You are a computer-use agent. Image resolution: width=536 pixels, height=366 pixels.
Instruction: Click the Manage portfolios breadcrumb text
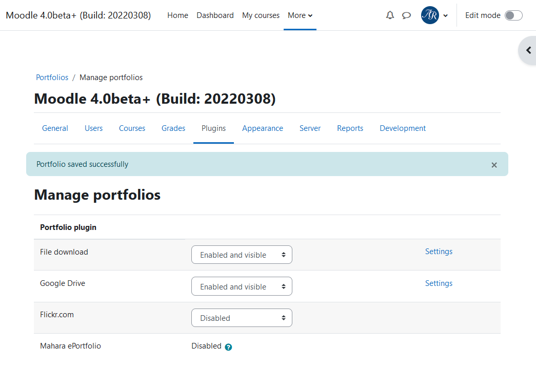(111, 78)
